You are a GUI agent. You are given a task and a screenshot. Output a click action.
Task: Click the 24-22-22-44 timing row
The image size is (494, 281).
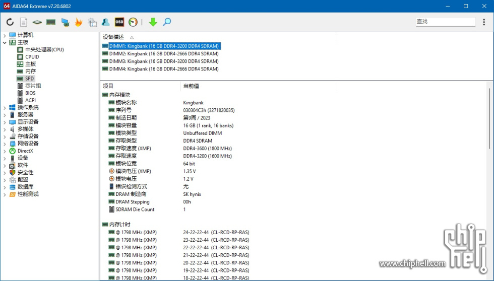coord(178,232)
